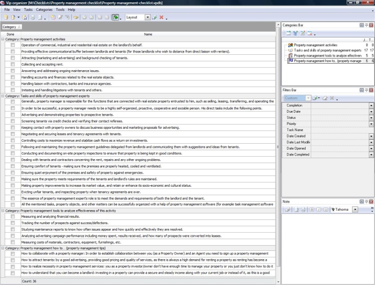Select 'Property management activities' in Categories tree
This screenshot has width=375, height=285.
coord(315,45)
